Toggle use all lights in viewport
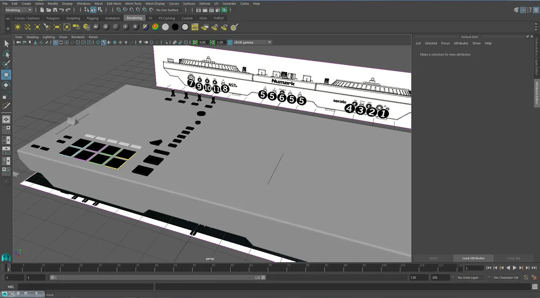The height and width of the screenshot is (298, 540). (x=126, y=43)
